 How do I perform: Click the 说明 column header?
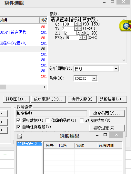[20, 20]
